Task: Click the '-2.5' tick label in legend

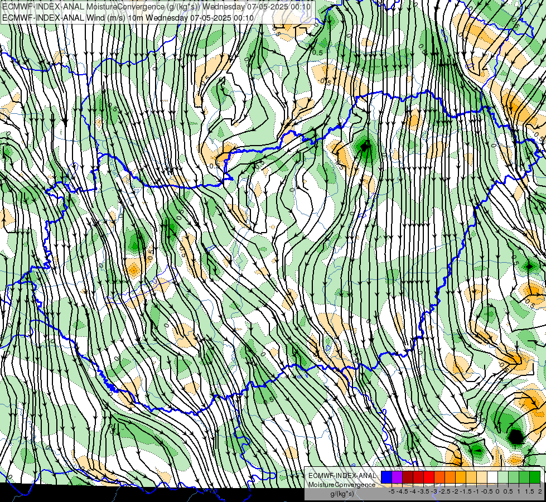Action: [444, 491]
